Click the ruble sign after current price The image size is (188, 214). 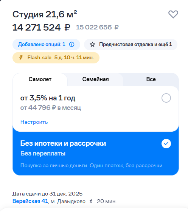pyautogui.click(x=67, y=28)
